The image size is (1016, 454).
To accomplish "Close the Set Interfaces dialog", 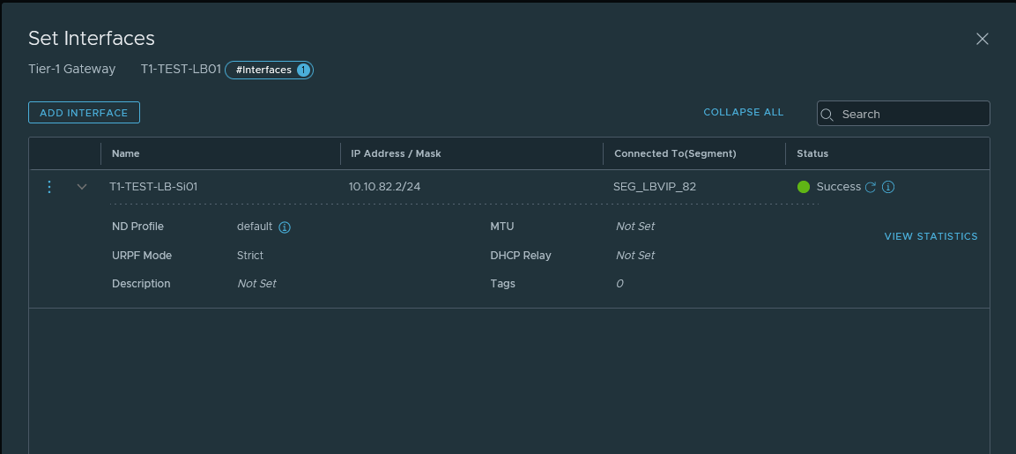I will click(983, 39).
